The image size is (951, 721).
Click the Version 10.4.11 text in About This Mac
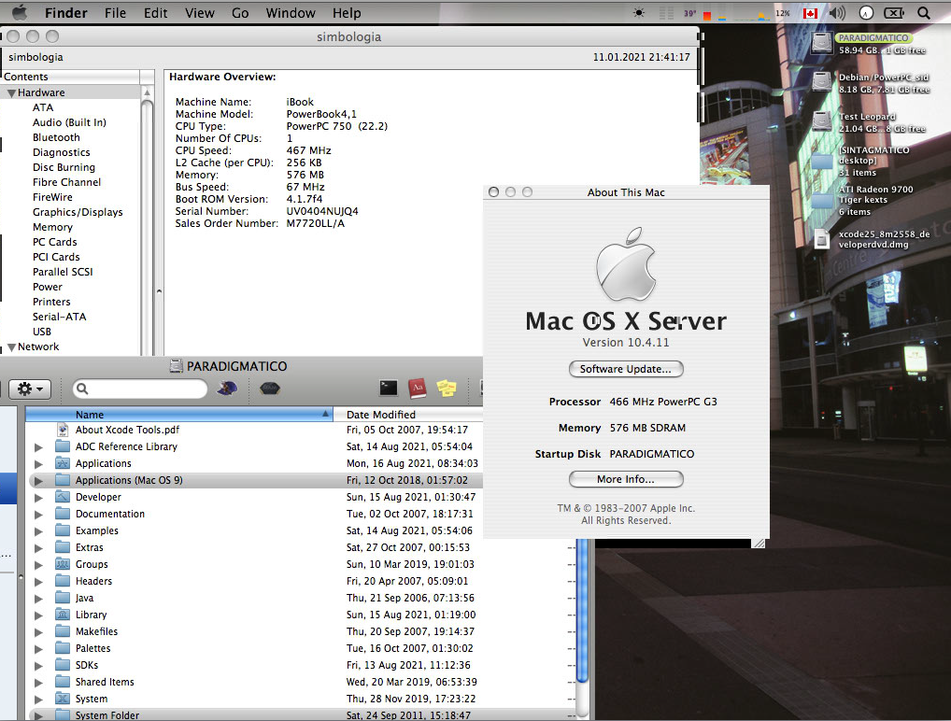(x=626, y=343)
